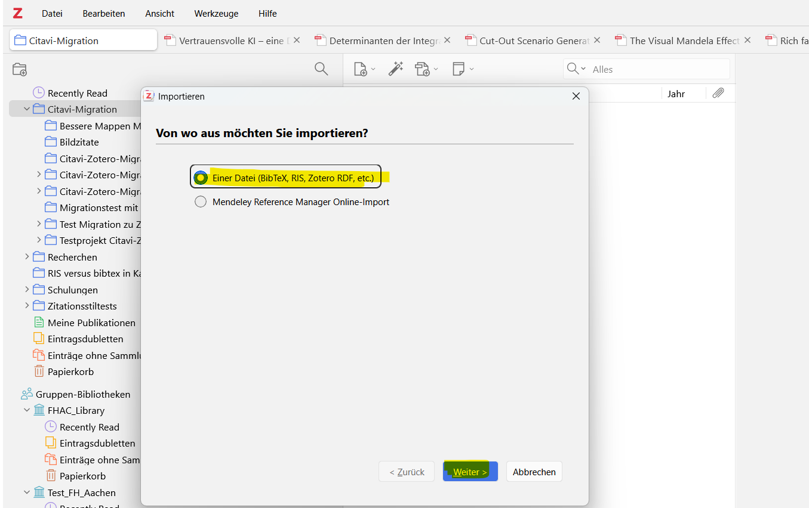This screenshot has height=508, width=809.
Task: Click the new collection icon
Action: click(x=20, y=69)
